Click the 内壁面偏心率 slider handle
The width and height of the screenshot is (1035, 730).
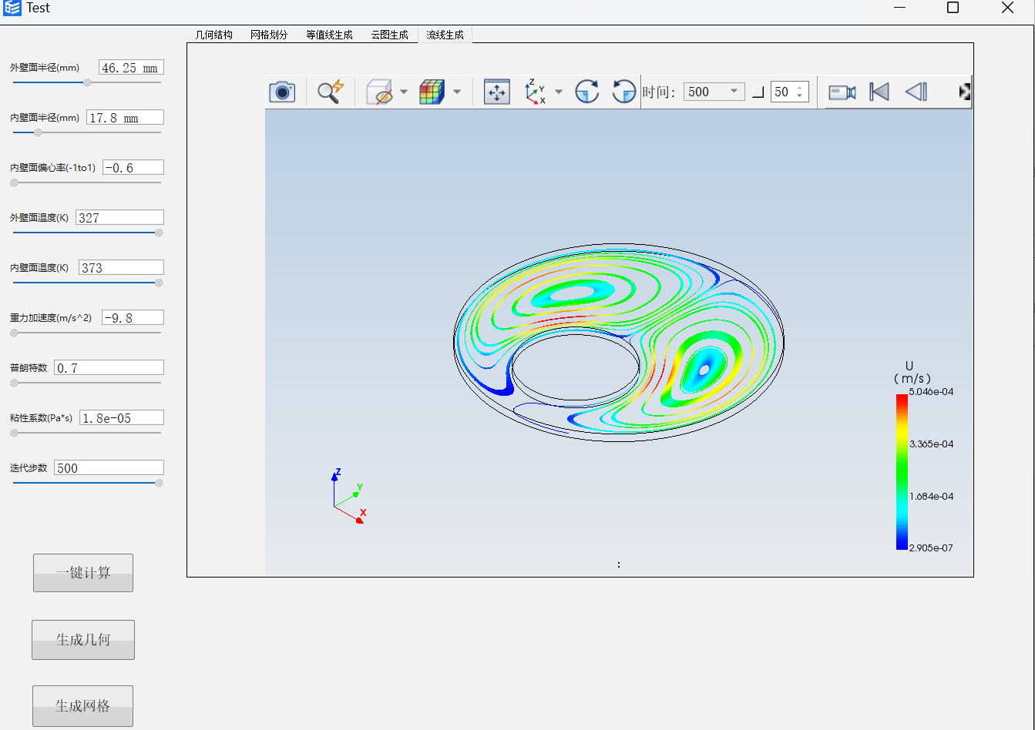(14, 182)
